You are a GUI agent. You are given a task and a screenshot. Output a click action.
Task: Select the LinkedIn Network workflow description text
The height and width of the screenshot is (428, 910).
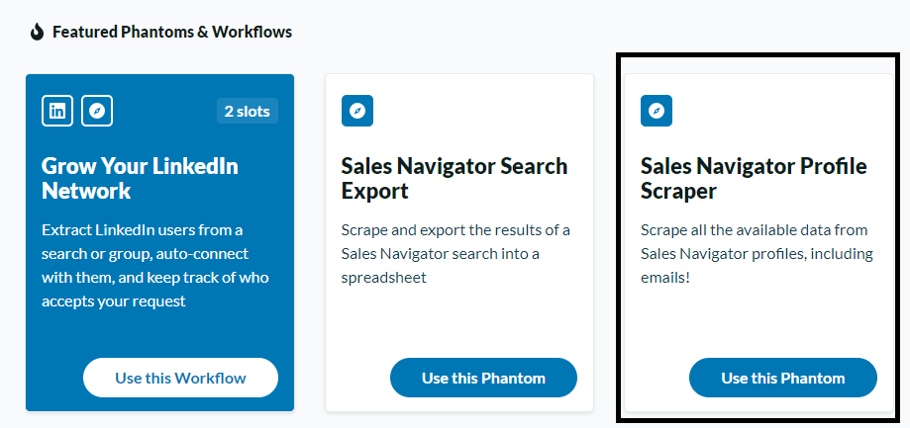[155, 266]
